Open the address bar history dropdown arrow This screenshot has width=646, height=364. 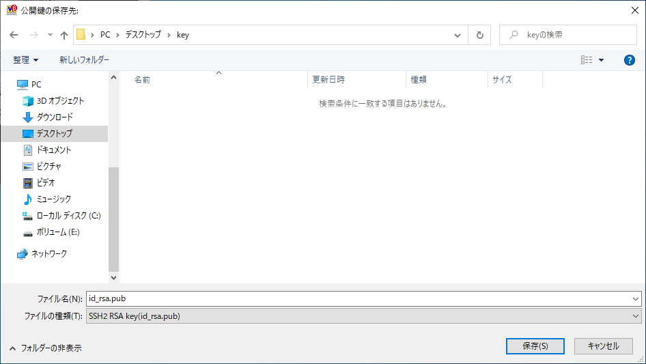457,35
